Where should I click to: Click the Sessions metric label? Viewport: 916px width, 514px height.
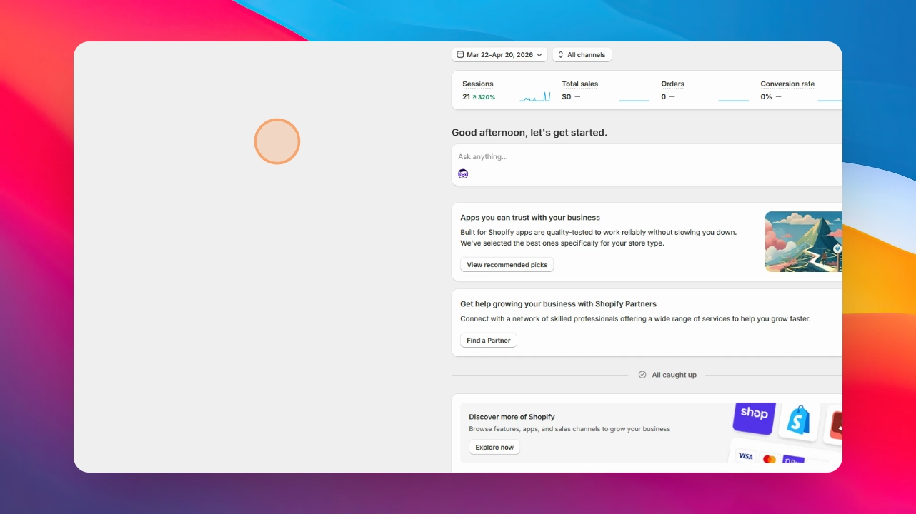478,84
